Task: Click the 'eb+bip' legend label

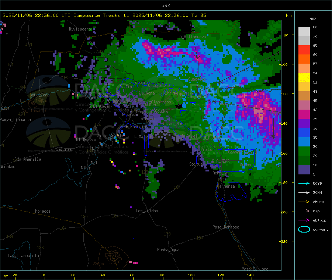Action: coord(319,220)
